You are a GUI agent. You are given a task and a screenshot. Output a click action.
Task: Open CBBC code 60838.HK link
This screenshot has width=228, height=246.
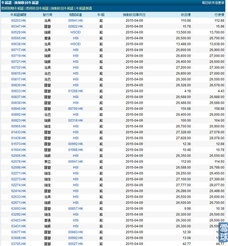(x=19, y=103)
